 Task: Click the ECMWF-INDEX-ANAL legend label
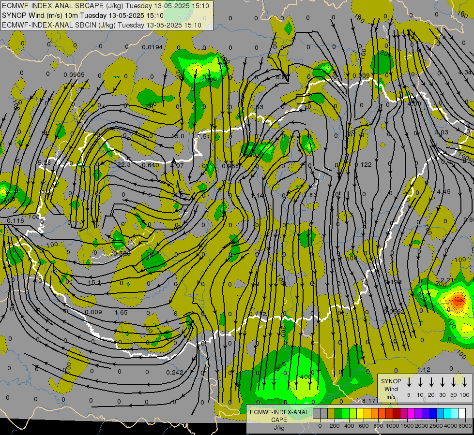[x=279, y=412]
